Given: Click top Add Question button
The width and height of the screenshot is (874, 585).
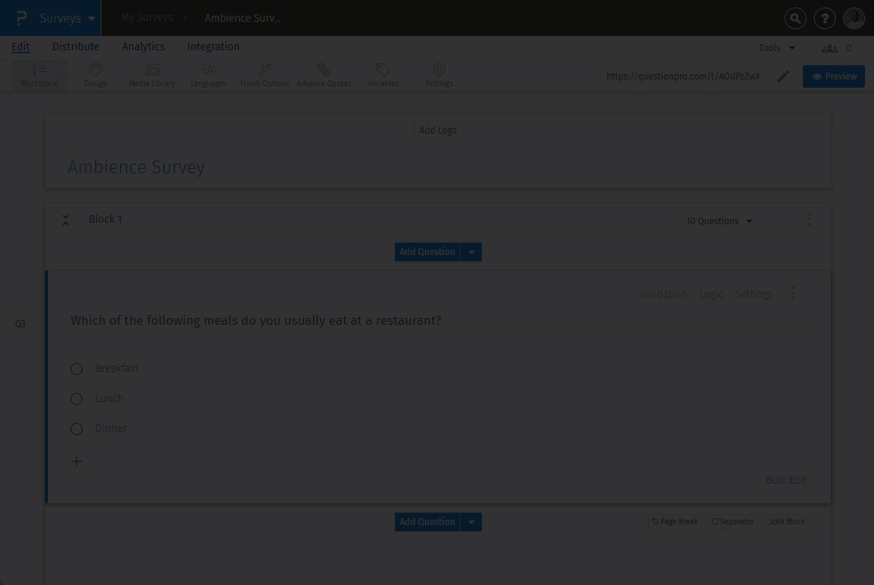Looking at the screenshot, I should coord(427,252).
